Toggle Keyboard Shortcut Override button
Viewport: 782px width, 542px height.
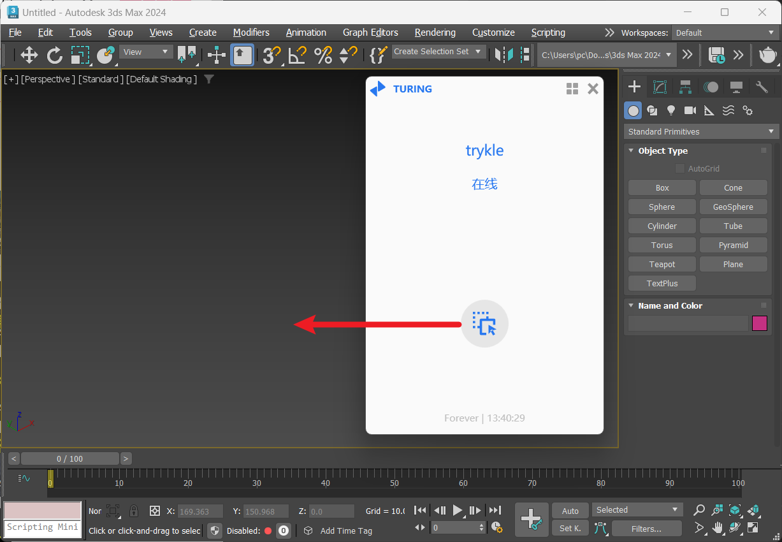coord(242,55)
